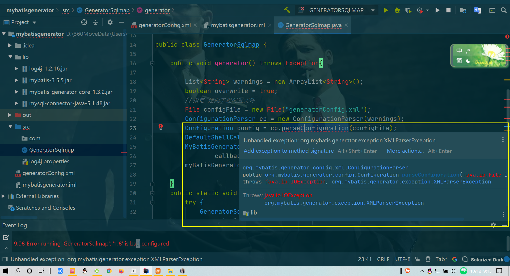Image resolution: width=510 pixels, height=276 pixels.
Task: Open Scratches and Consoles
Action: tap(45, 208)
